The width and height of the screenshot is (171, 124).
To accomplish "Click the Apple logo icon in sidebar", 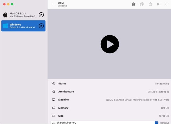I will click(5, 15).
